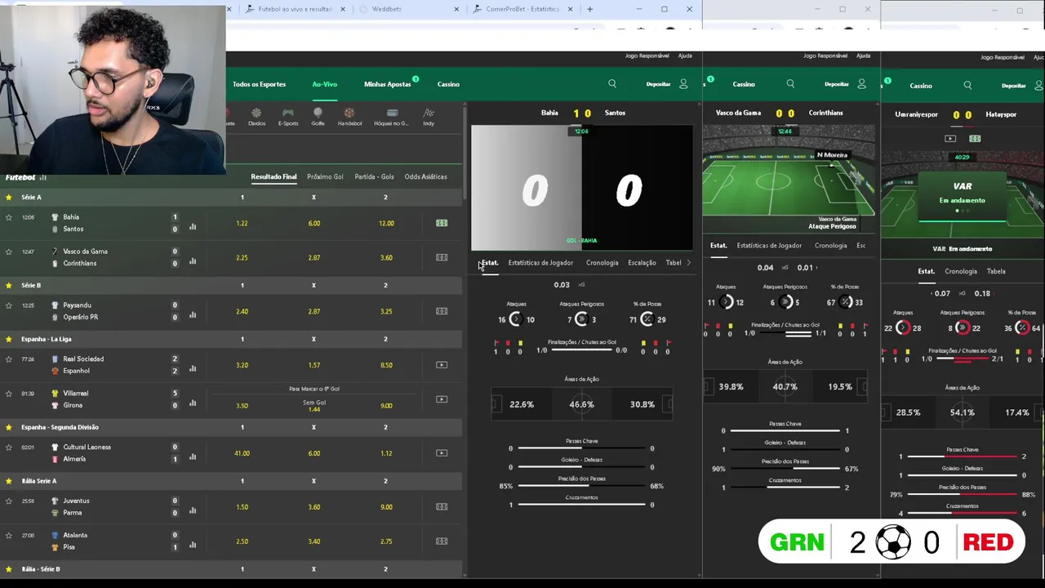Expand more tabs arrow in Bahia panel
The width and height of the screenshot is (1045, 588).
tap(688, 263)
